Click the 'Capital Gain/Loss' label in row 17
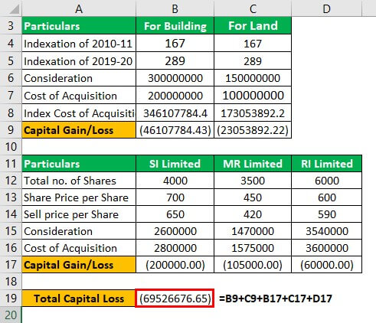The width and height of the screenshot is (376, 323). [x=79, y=265]
